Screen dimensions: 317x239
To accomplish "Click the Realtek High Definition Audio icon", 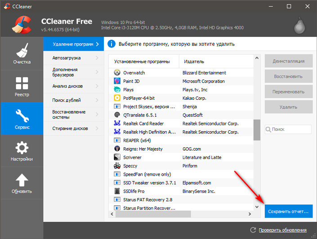I will coord(117,132).
